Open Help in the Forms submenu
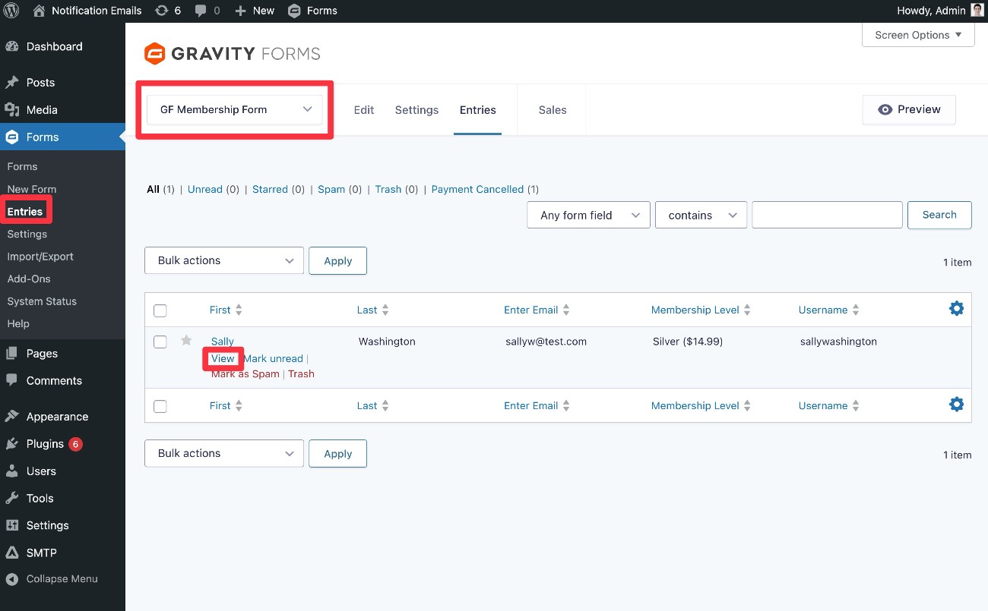The image size is (988, 611). coord(18,323)
